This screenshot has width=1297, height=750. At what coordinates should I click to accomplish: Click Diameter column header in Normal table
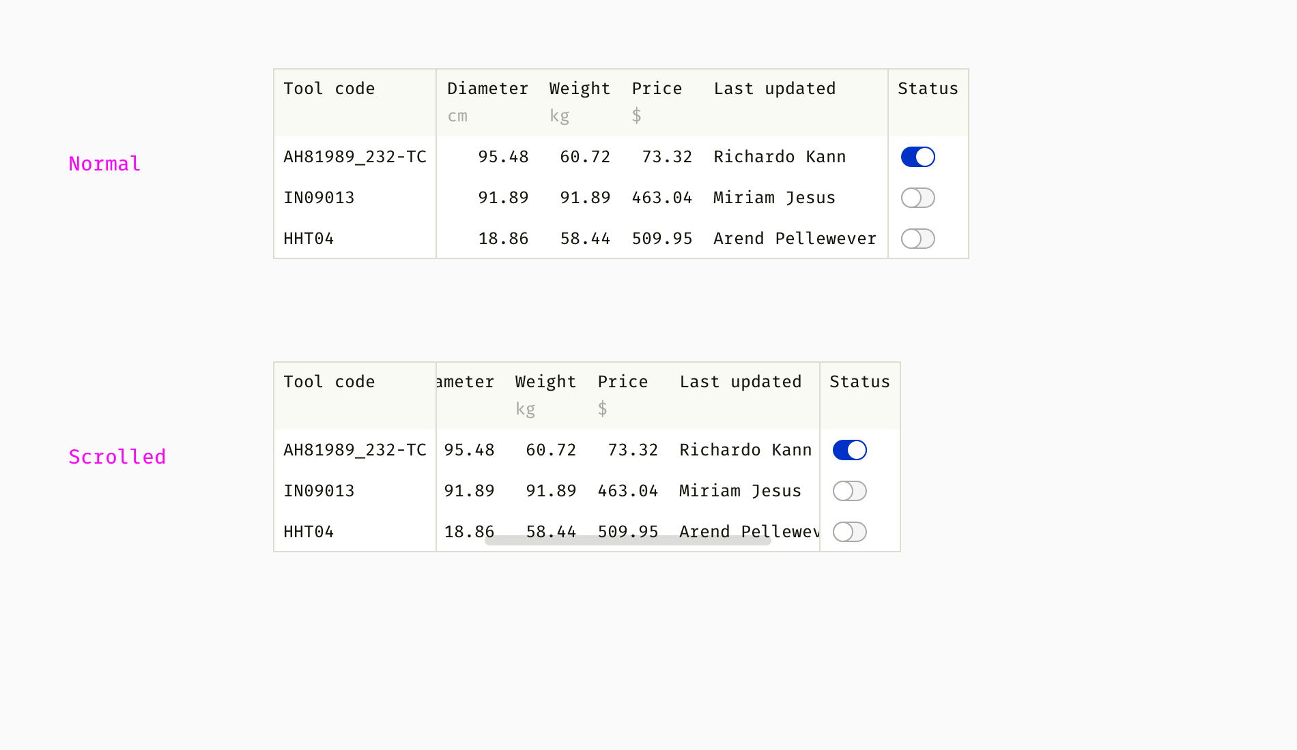coord(487,89)
